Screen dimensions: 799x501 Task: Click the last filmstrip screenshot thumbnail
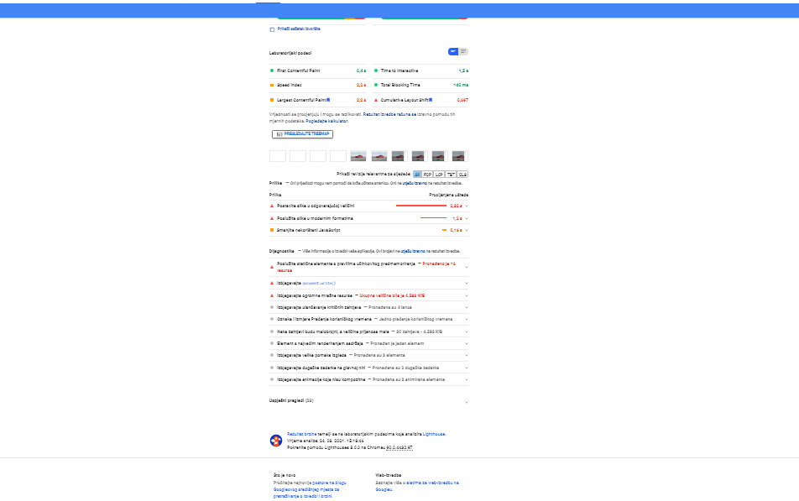[458, 156]
